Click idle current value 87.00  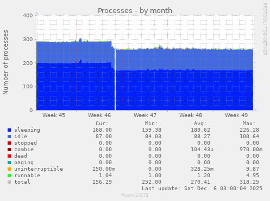pyautogui.click(x=104, y=137)
